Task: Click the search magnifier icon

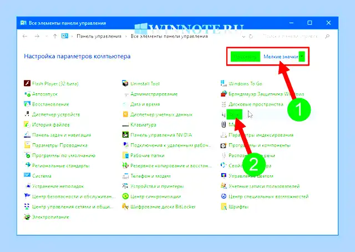Action: pyautogui.click(x=327, y=36)
